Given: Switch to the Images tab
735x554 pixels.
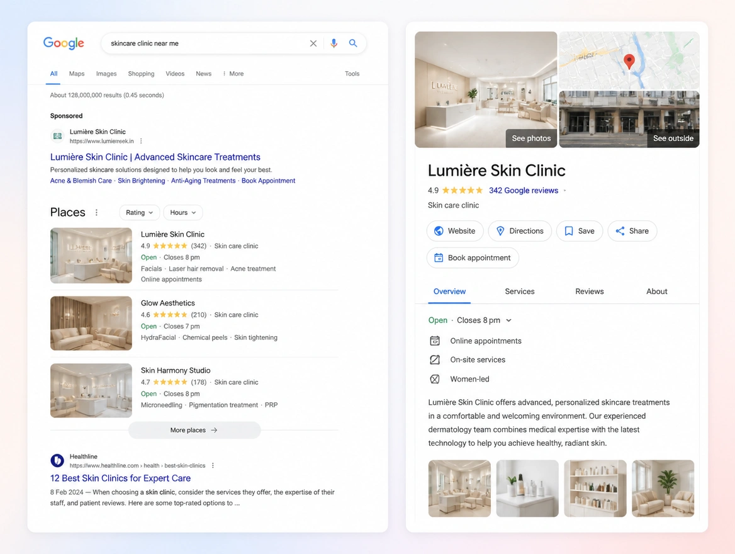Looking at the screenshot, I should [106, 74].
